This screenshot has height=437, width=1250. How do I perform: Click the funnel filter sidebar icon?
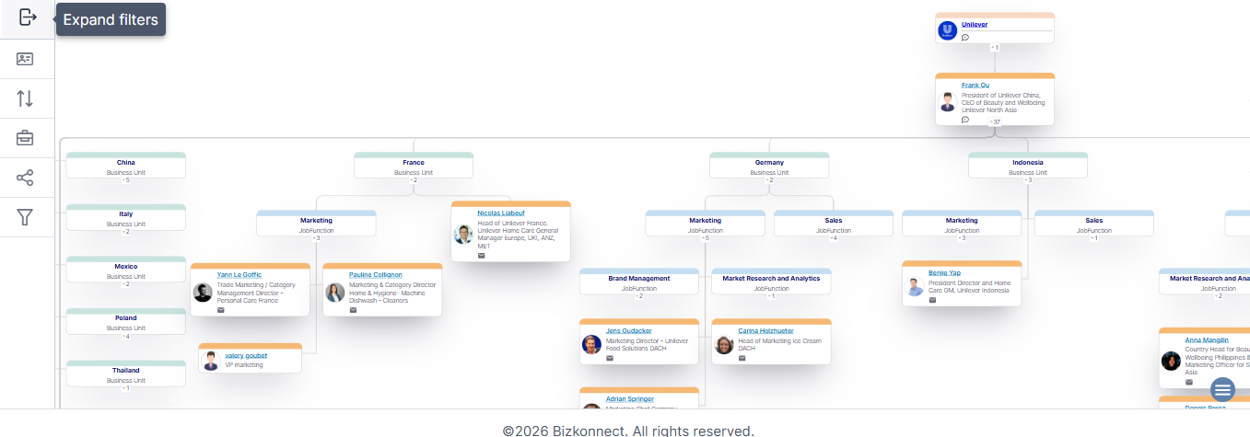(x=26, y=217)
